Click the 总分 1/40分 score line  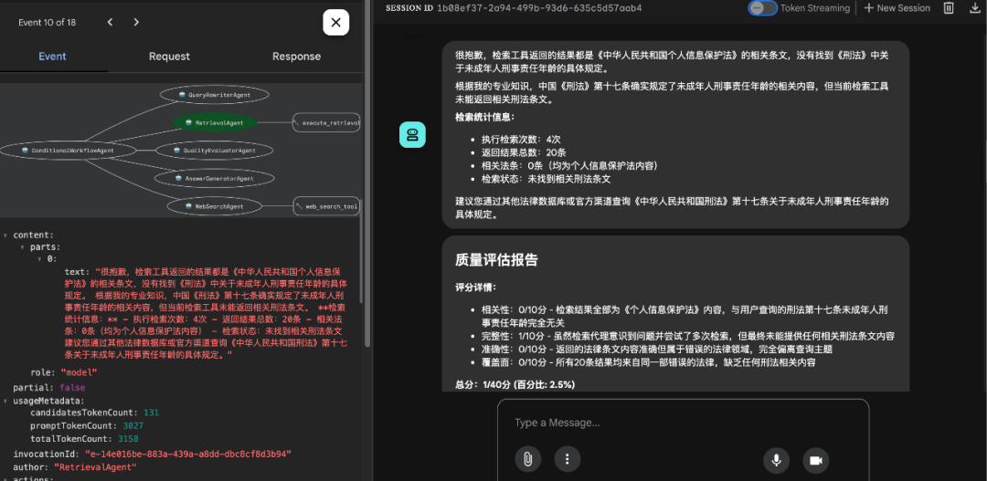(515, 384)
